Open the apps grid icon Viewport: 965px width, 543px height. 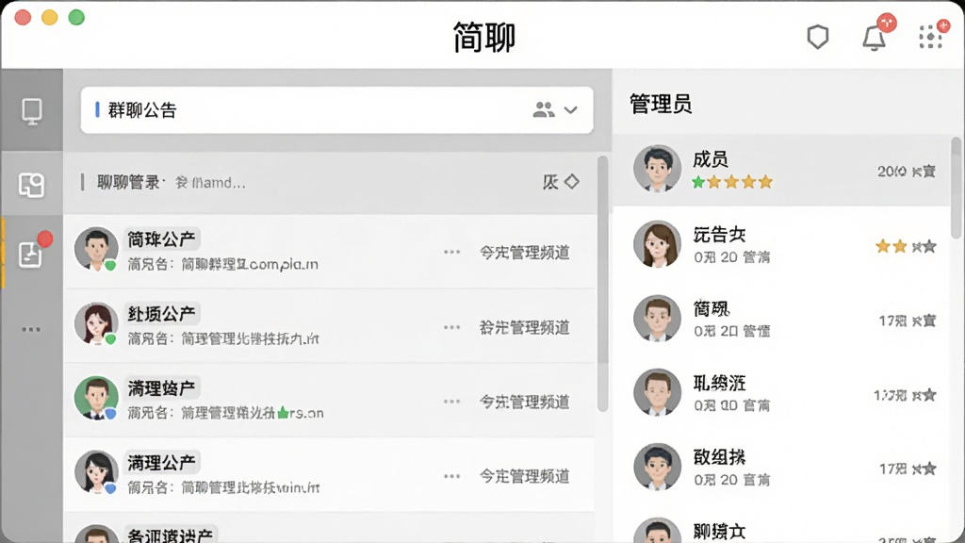[x=930, y=37]
